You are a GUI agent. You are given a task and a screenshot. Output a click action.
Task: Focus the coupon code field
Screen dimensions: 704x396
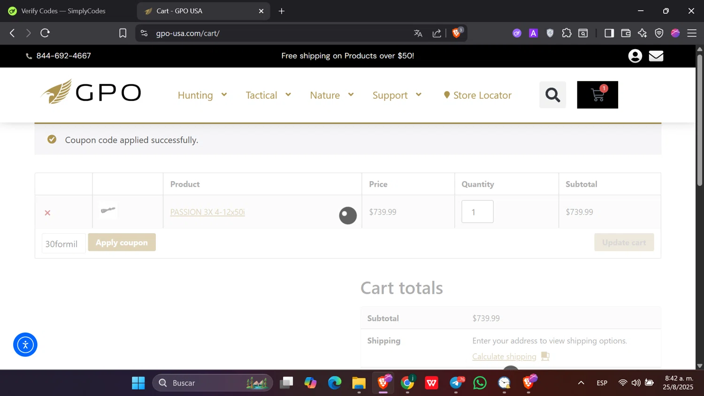point(63,244)
